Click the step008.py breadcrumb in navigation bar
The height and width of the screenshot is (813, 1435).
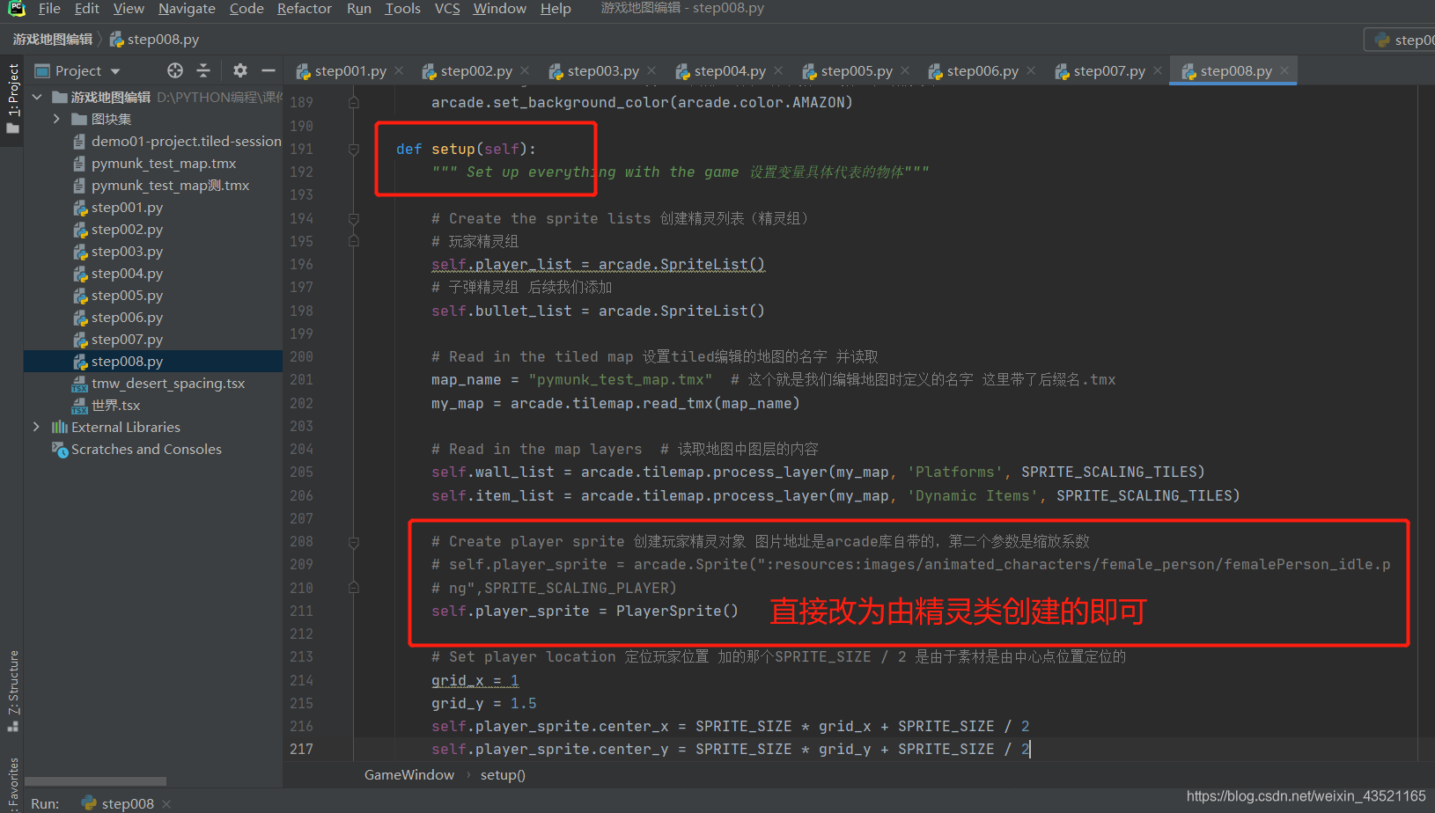[x=154, y=40]
